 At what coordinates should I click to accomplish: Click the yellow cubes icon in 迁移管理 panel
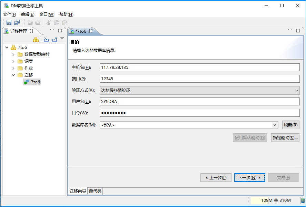pos(36,40)
